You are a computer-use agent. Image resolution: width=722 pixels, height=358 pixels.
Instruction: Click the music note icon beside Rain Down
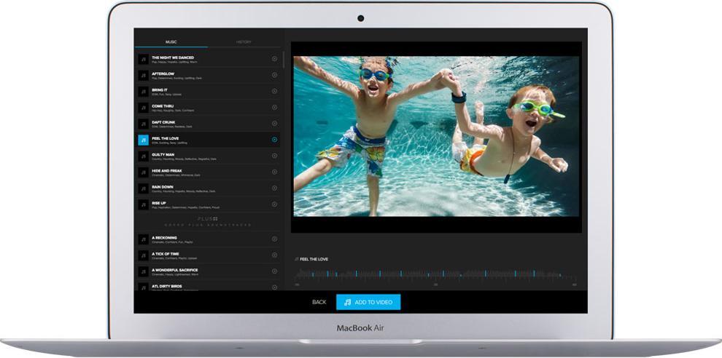143,188
